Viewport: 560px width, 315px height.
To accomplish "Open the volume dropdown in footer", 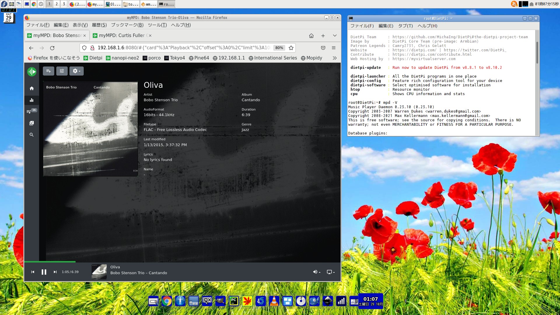I will pyautogui.click(x=316, y=272).
